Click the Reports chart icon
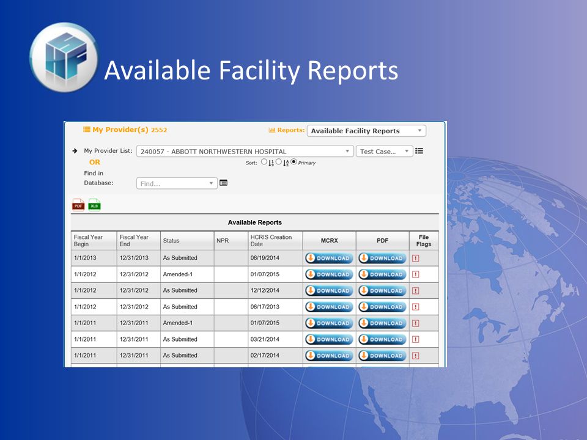 271,130
